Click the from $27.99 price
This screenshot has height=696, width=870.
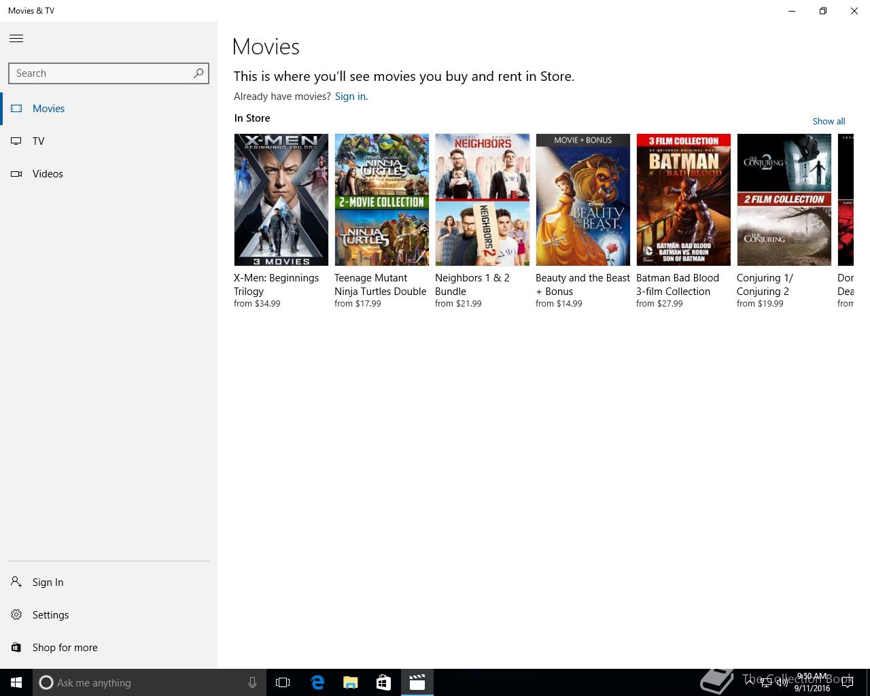click(659, 304)
